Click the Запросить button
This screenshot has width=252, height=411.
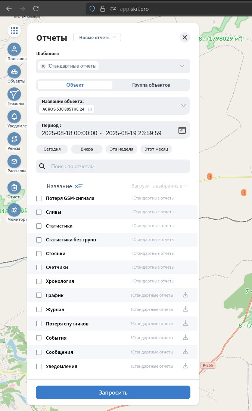(113, 392)
